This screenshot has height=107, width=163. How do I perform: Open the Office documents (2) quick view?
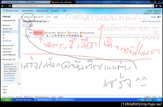coord(9,55)
